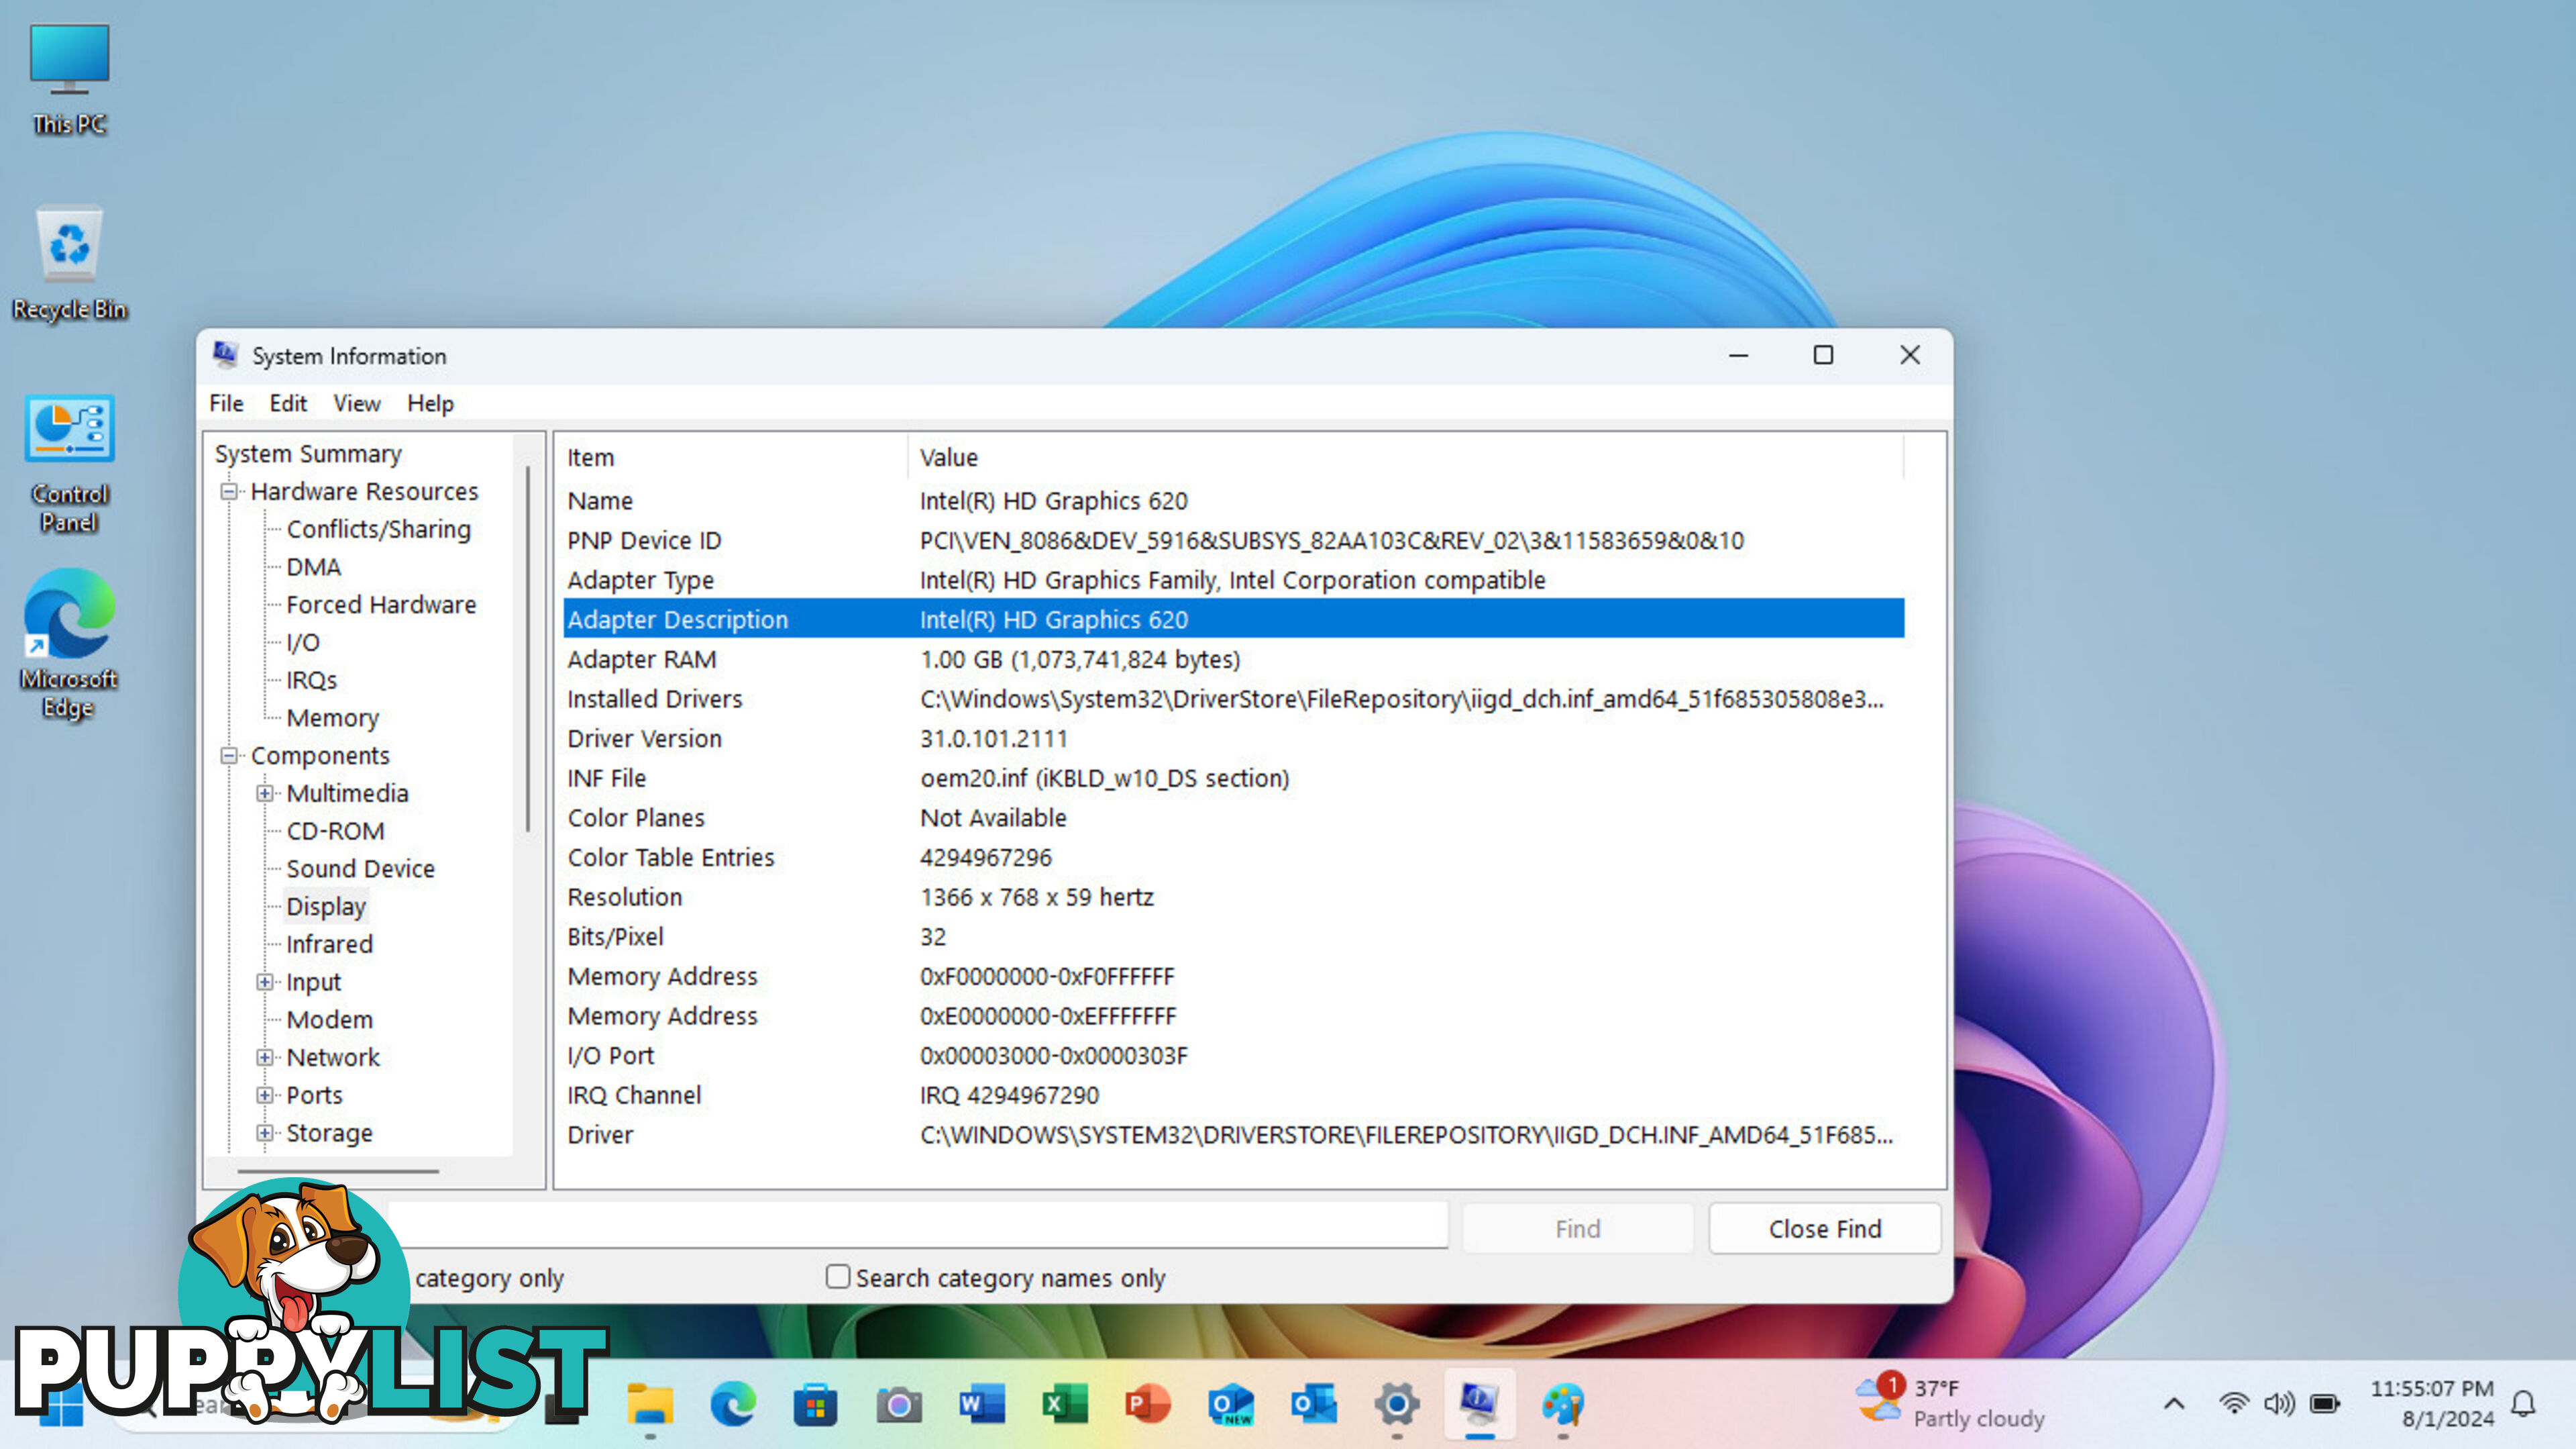Expand the Storage component tree node
The image size is (2576, 1449).
coord(267,1132)
